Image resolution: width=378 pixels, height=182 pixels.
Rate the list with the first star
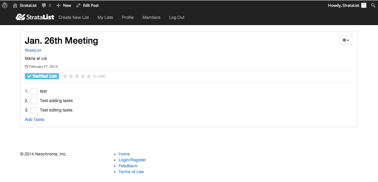[x=65, y=76]
